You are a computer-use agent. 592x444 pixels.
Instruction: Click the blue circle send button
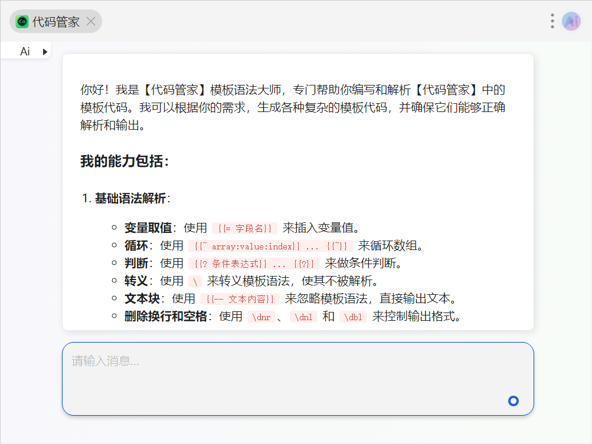pyautogui.click(x=513, y=400)
